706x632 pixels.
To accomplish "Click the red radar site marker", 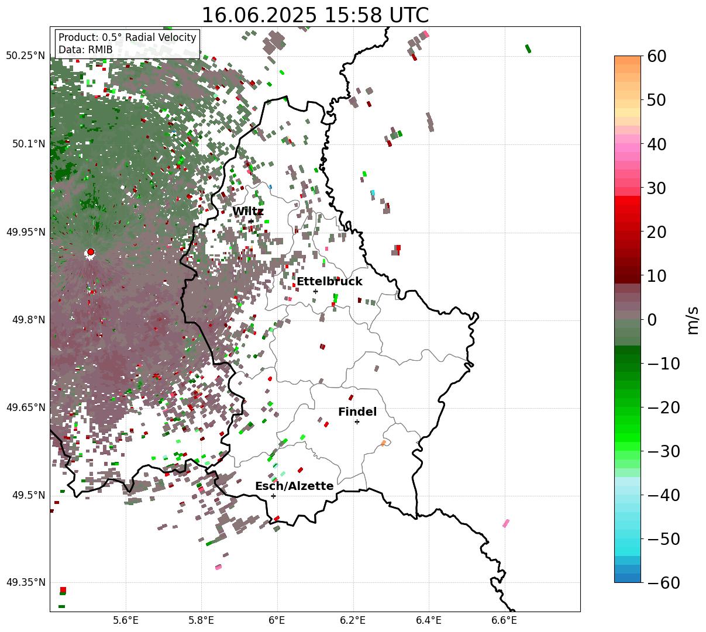I will [x=90, y=252].
